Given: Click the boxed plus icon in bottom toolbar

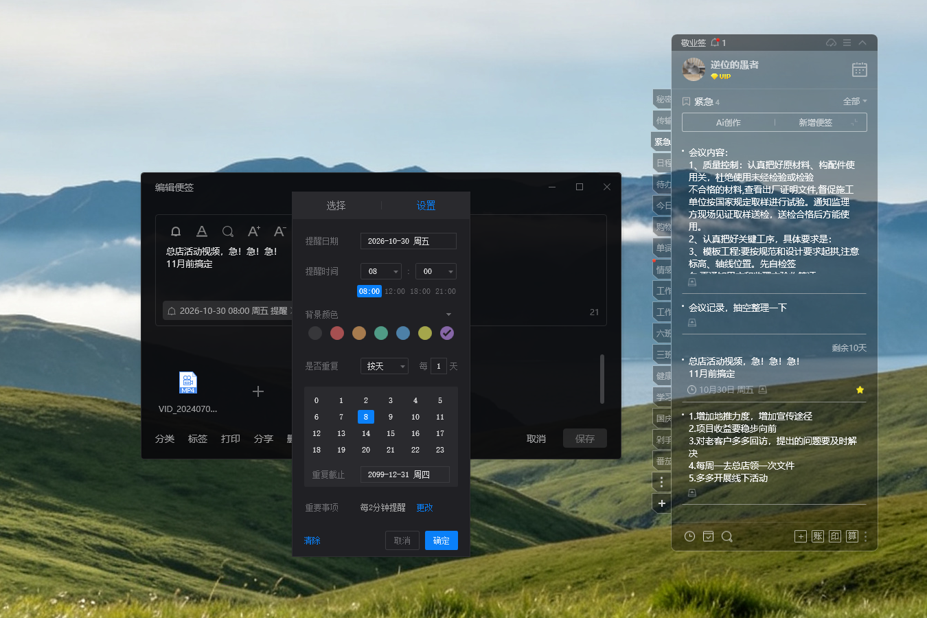Looking at the screenshot, I should pyautogui.click(x=801, y=536).
